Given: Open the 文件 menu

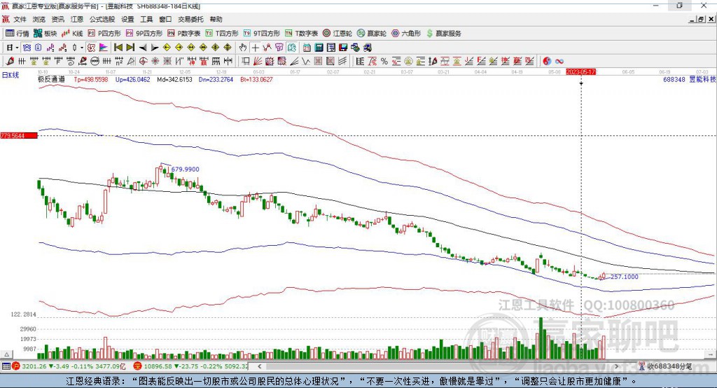Looking at the screenshot, I should click(20, 19).
